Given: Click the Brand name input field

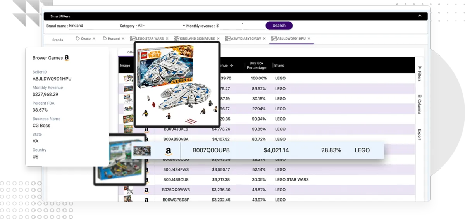Looking at the screenshot, I should (94, 26).
